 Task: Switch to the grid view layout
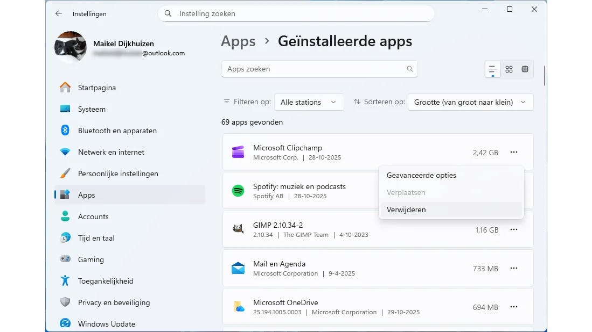509,69
